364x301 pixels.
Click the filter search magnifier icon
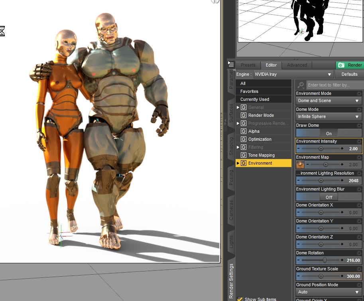pos(301,85)
